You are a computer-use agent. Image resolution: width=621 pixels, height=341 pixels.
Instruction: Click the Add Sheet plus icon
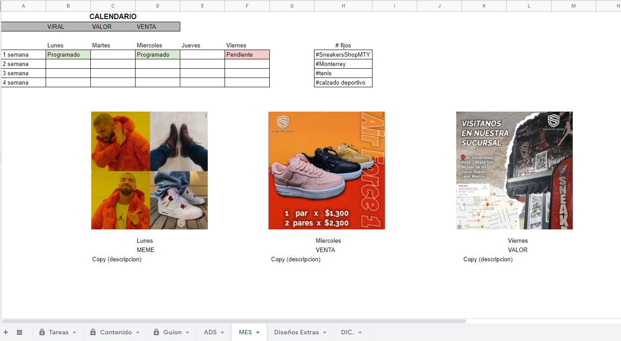pos(6,332)
